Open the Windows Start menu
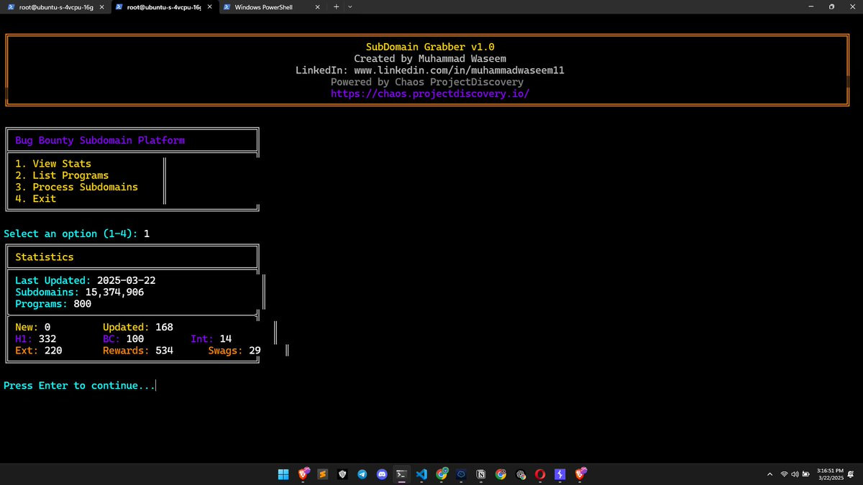Image resolution: width=863 pixels, height=485 pixels. [x=283, y=474]
